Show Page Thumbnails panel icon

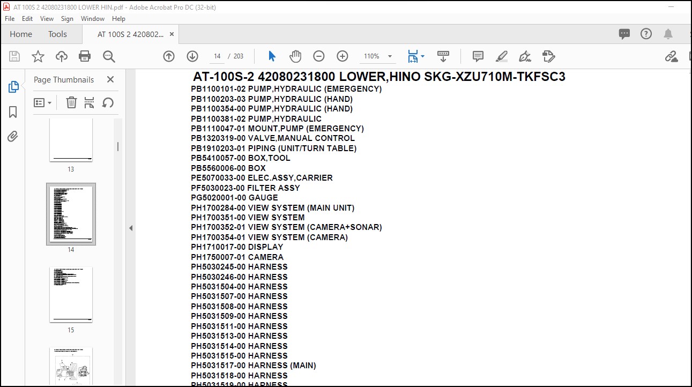(13, 87)
